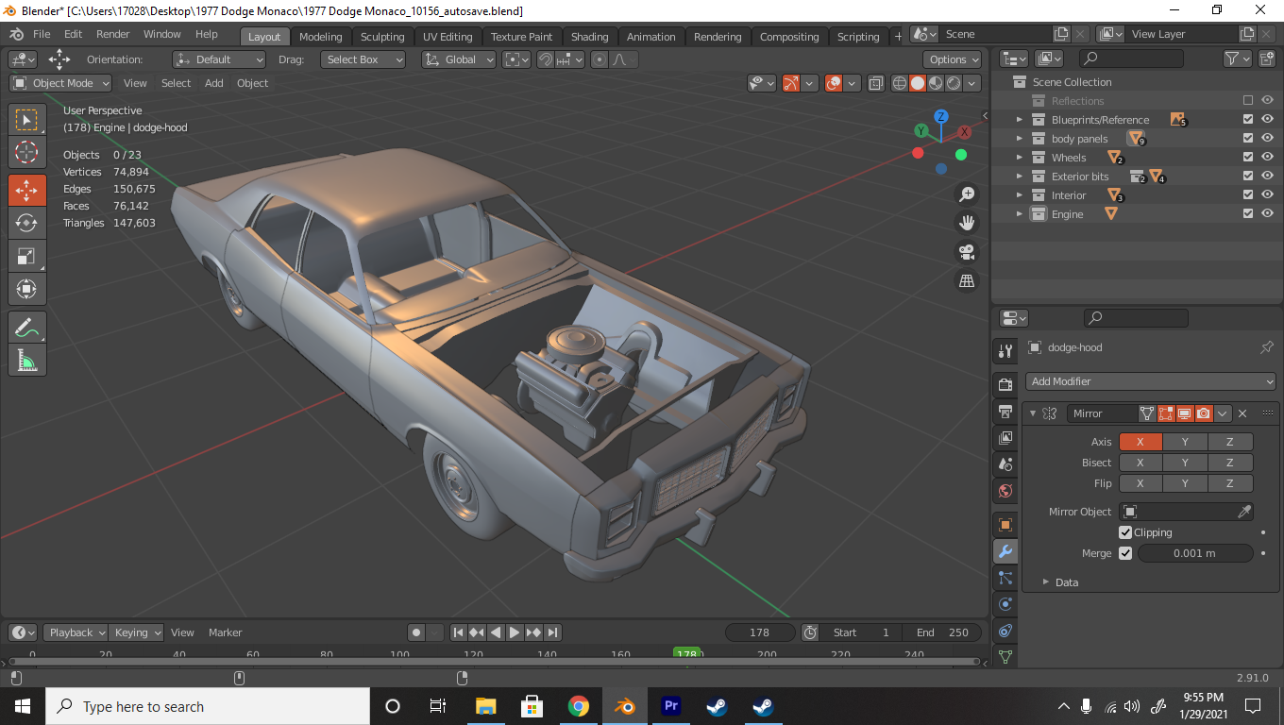The image size is (1284, 725).
Task: Open the Particles properties tab
Action: [1005, 578]
